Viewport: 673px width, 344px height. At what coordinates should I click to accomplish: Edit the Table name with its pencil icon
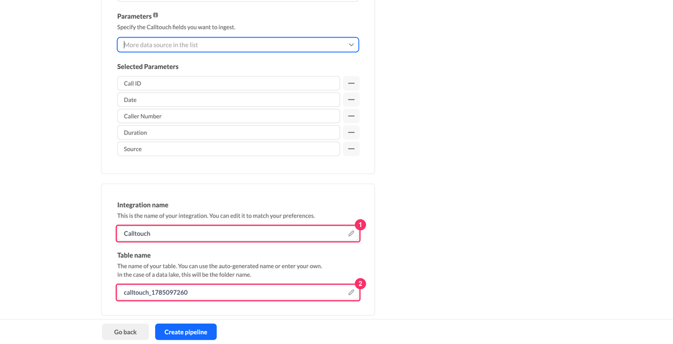pos(351,292)
